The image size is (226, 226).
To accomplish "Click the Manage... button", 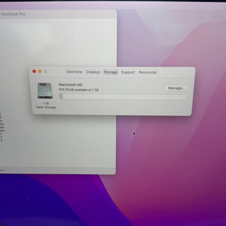I will click(177, 88).
